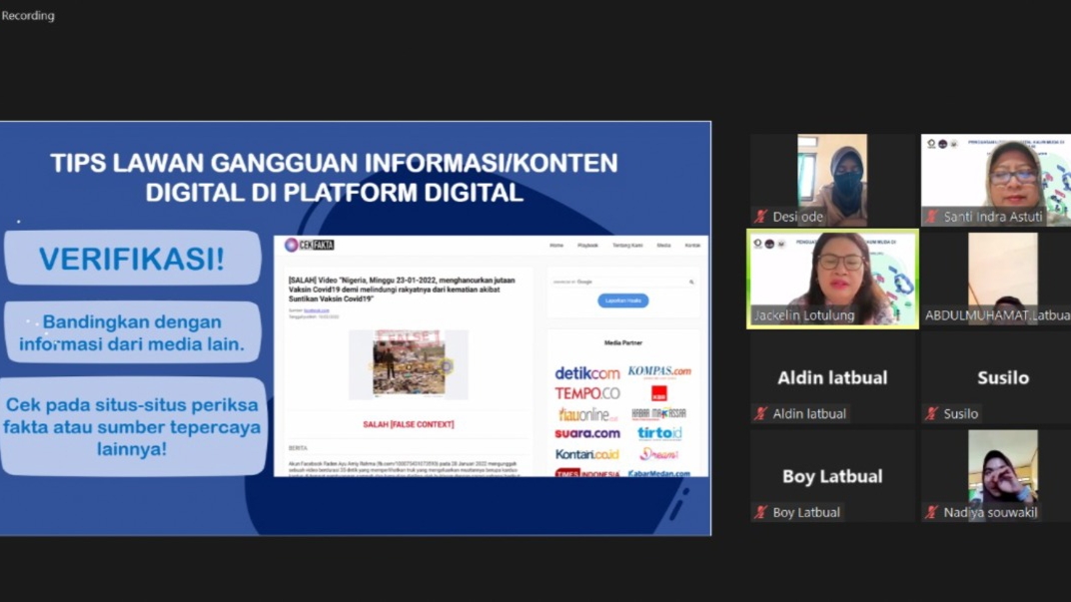Click muted mic icon beside Desi ode
The height and width of the screenshot is (602, 1071).
pyautogui.click(x=761, y=217)
